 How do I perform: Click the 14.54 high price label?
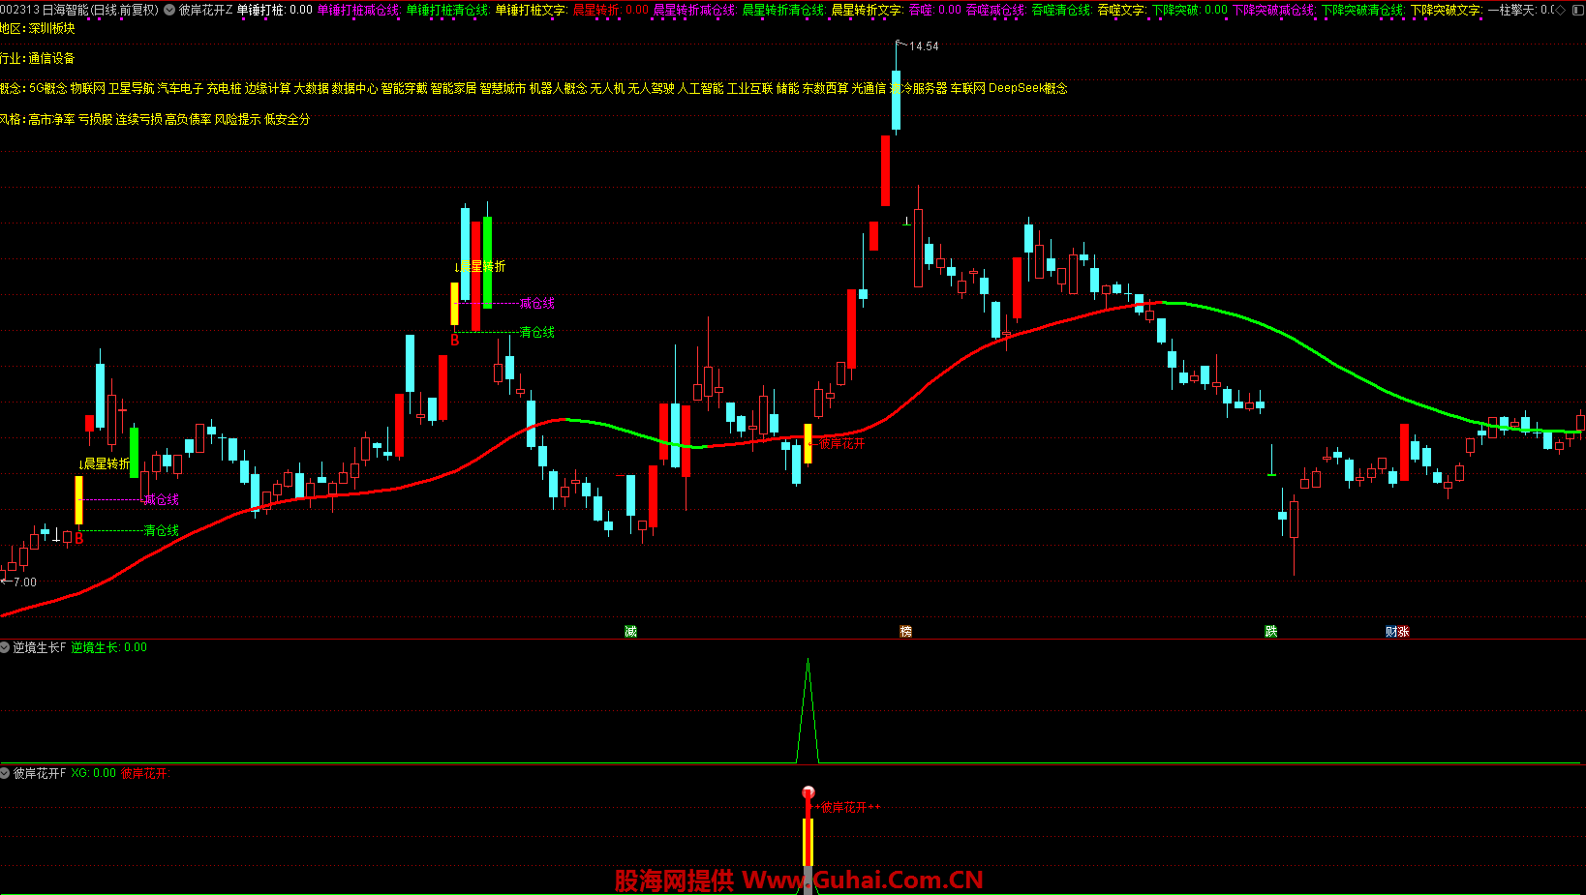(924, 46)
